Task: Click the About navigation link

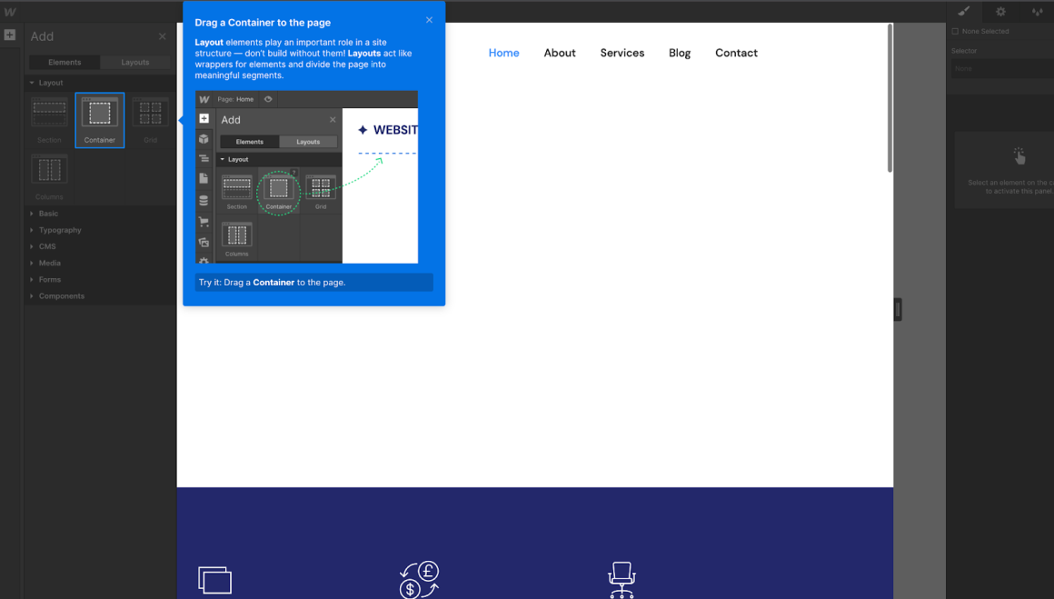Action: pyautogui.click(x=560, y=53)
